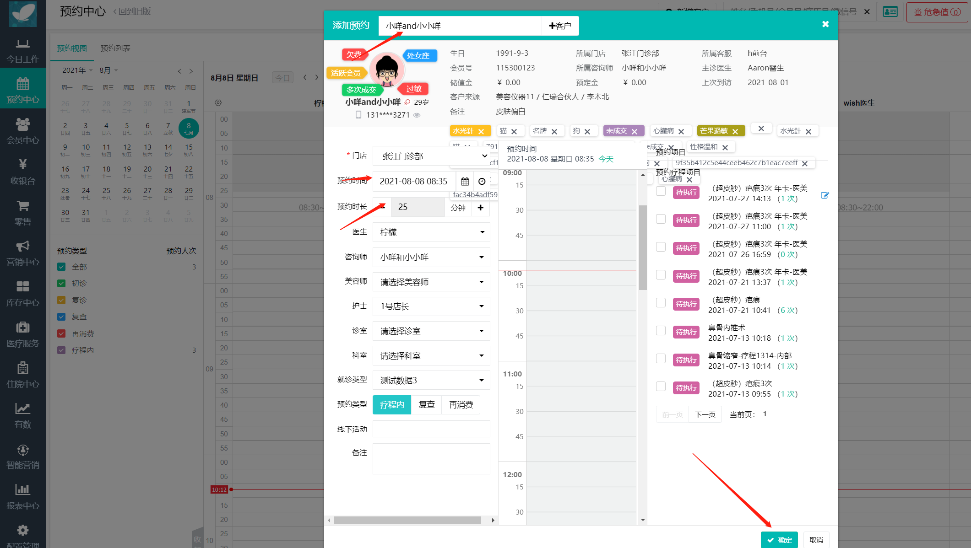
Task: Click calendar icon beside 预约时间 field
Action: [465, 182]
